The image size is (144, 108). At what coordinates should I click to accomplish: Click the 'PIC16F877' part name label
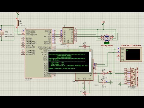(x=28, y=79)
